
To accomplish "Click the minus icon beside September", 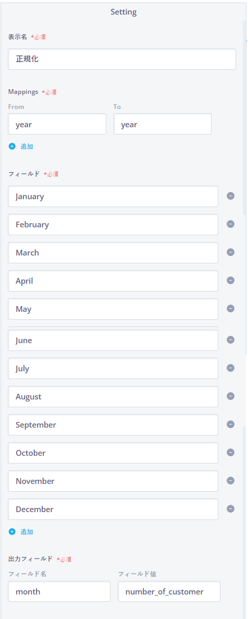I will pyautogui.click(x=231, y=424).
